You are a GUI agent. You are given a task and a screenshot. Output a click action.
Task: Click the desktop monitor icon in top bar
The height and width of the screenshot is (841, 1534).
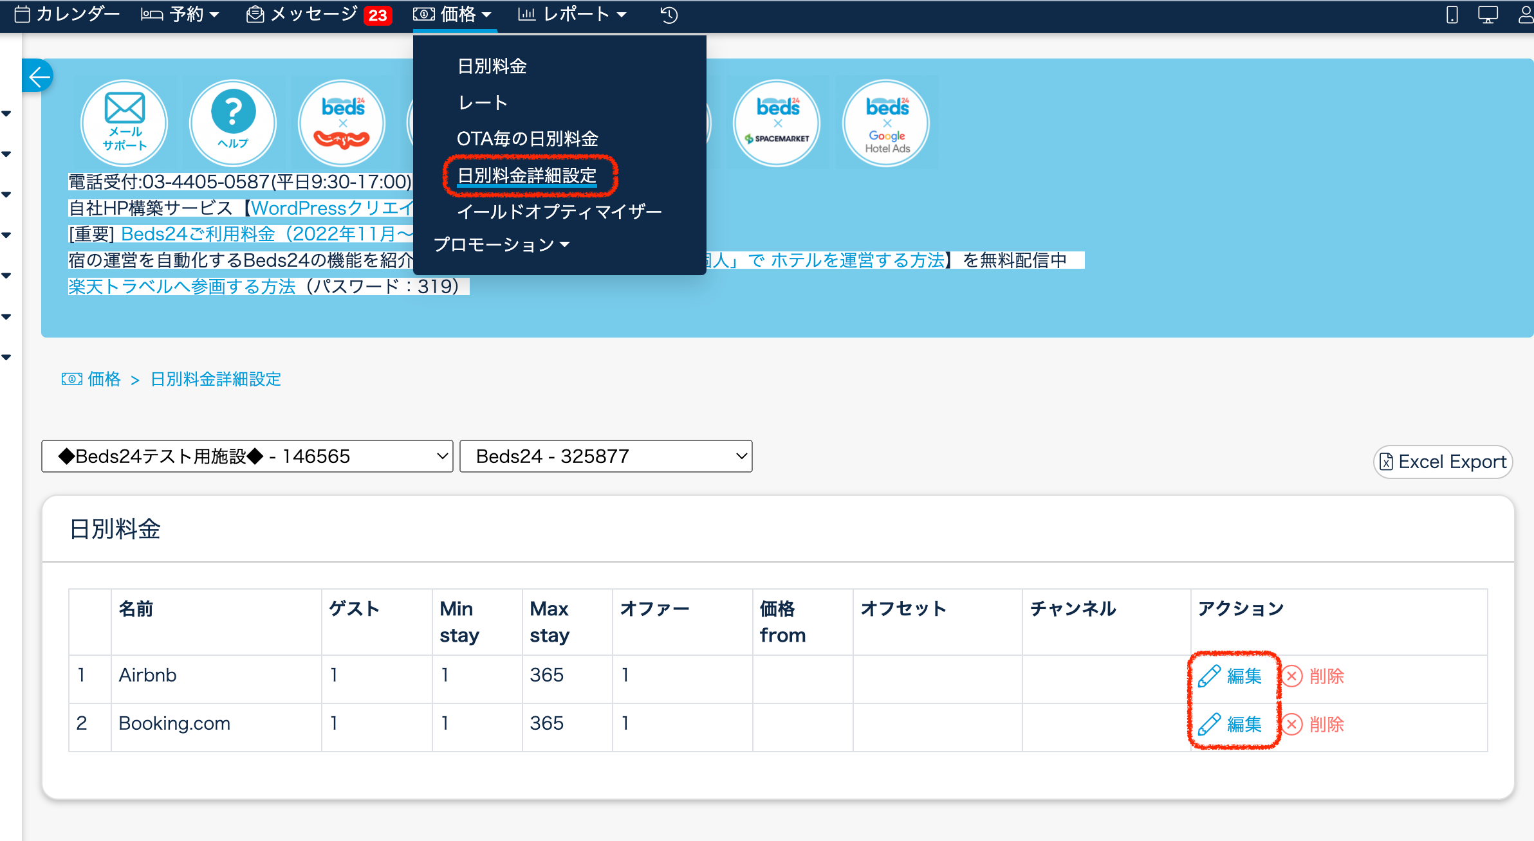tap(1488, 15)
